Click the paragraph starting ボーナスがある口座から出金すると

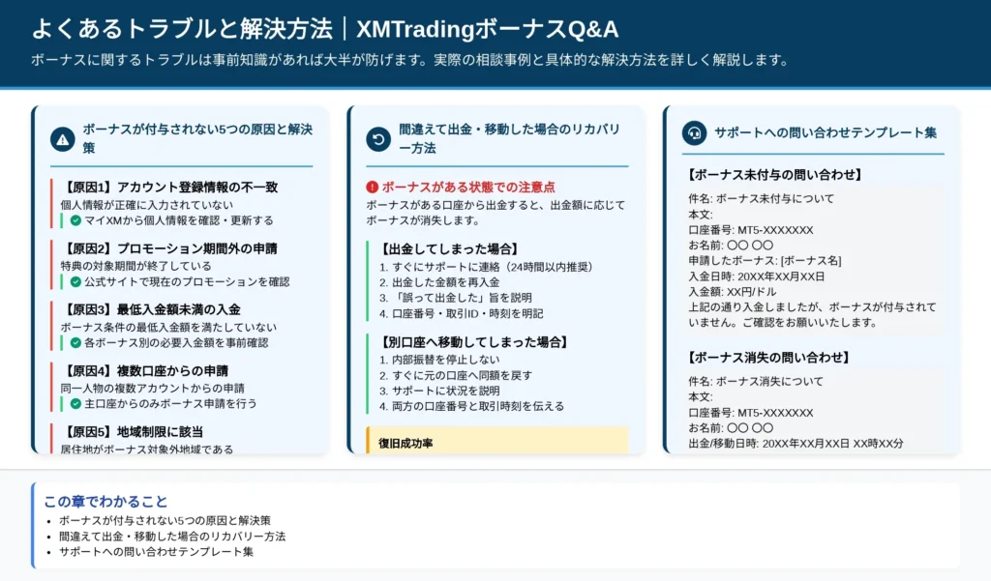(x=495, y=213)
